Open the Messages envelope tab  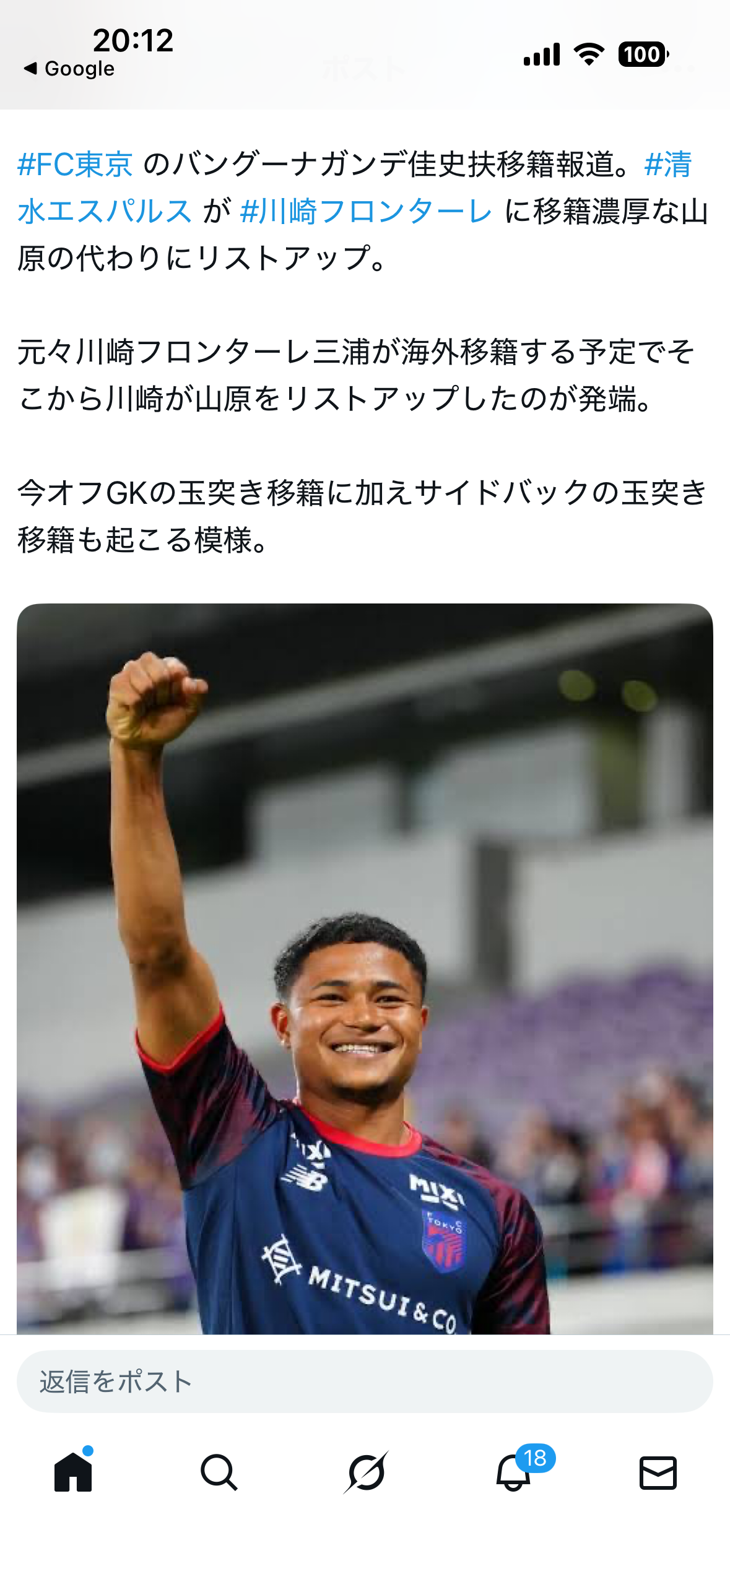[658, 1472]
